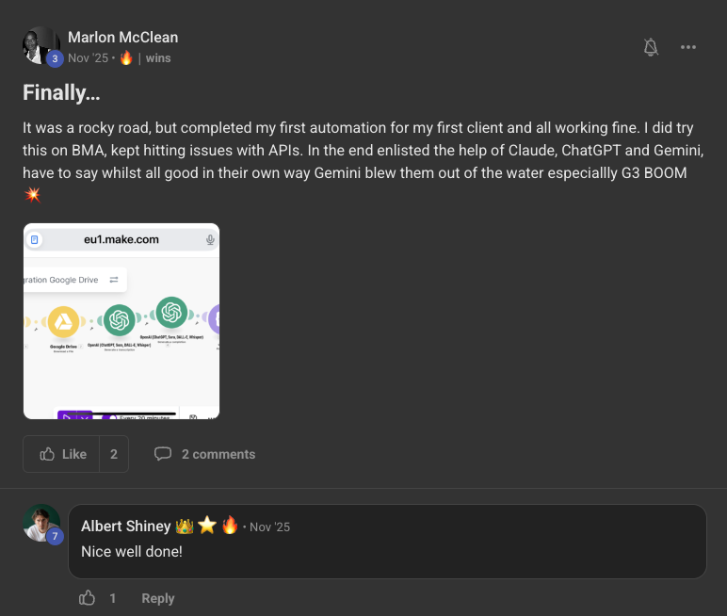
Task: Toggle post notifications with the bell icon
Action: [651, 47]
